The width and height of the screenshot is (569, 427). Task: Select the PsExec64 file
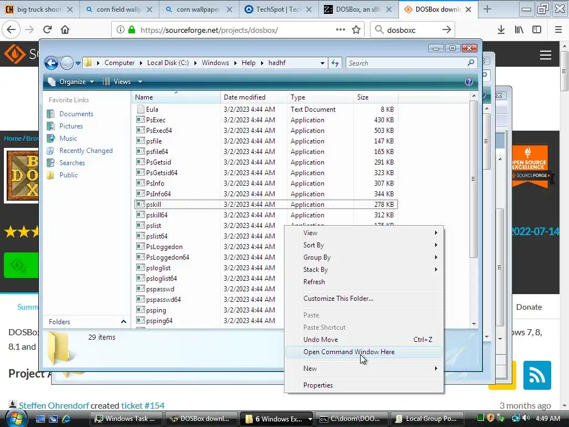pos(159,130)
